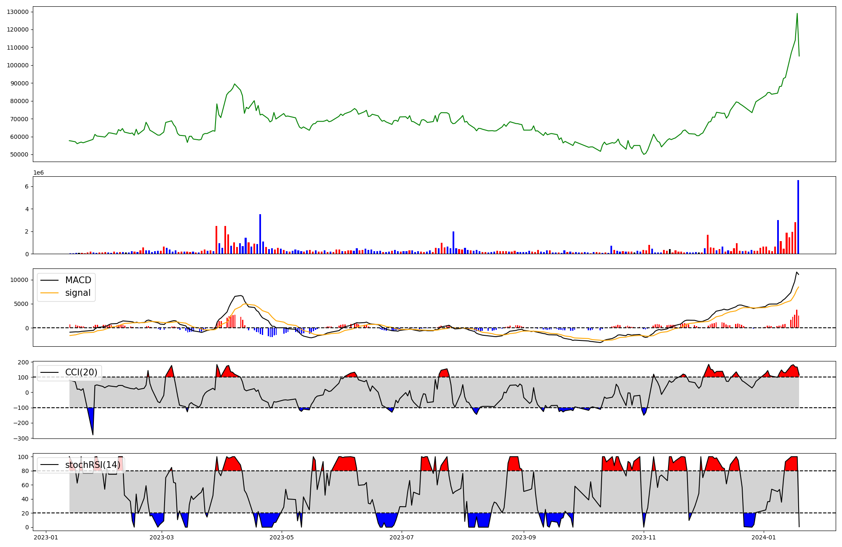The height and width of the screenshot is (547, 842).
Task: Click the 70000 price axis label
Action: 19,119
